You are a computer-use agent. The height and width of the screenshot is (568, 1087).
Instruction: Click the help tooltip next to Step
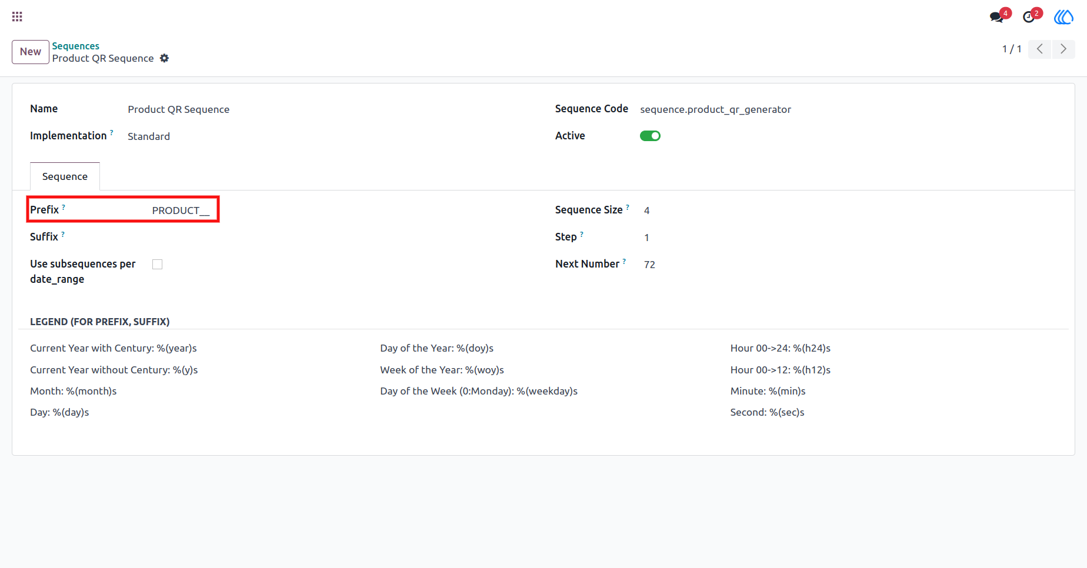coord(582,233)
